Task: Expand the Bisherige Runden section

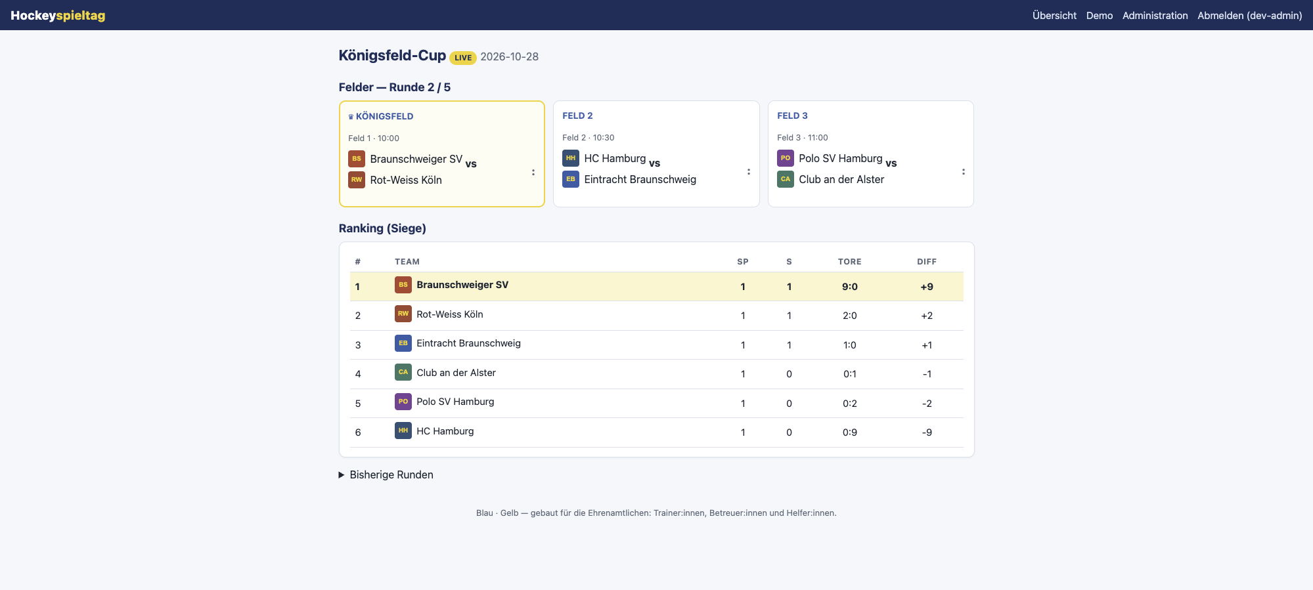Action: (386, 474)
